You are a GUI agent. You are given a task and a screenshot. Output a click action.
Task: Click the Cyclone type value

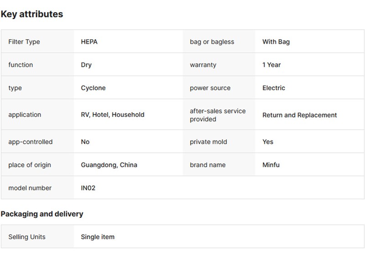click(x=93, y=88)
